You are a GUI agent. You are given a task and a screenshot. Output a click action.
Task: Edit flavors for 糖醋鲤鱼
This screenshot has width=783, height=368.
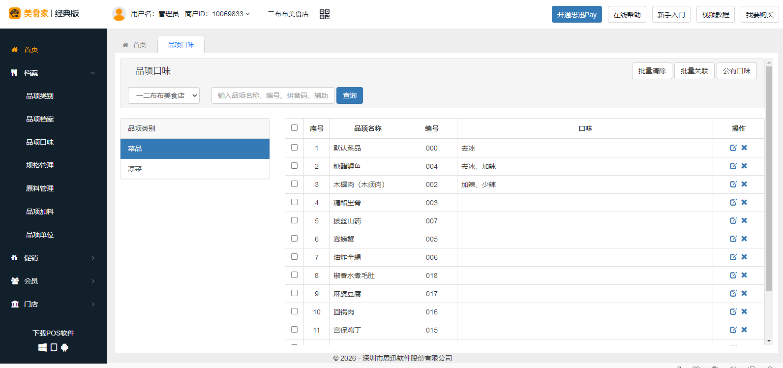733,166
